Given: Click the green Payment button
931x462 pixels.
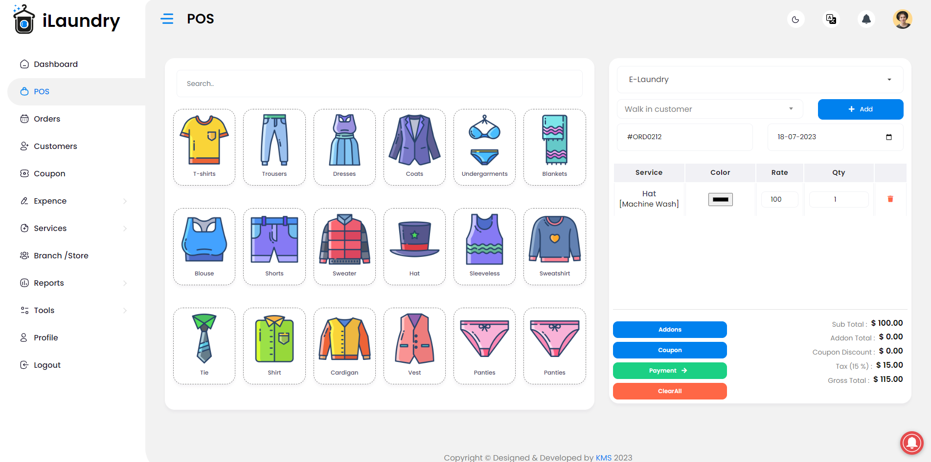Looking at the screenshot, I should [670, 371].
